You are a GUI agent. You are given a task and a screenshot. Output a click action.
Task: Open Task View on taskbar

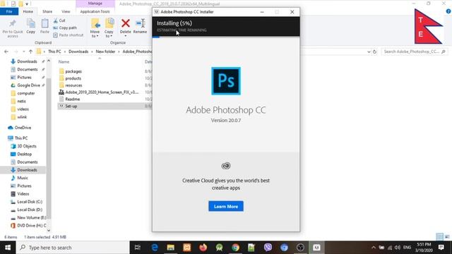138,248
